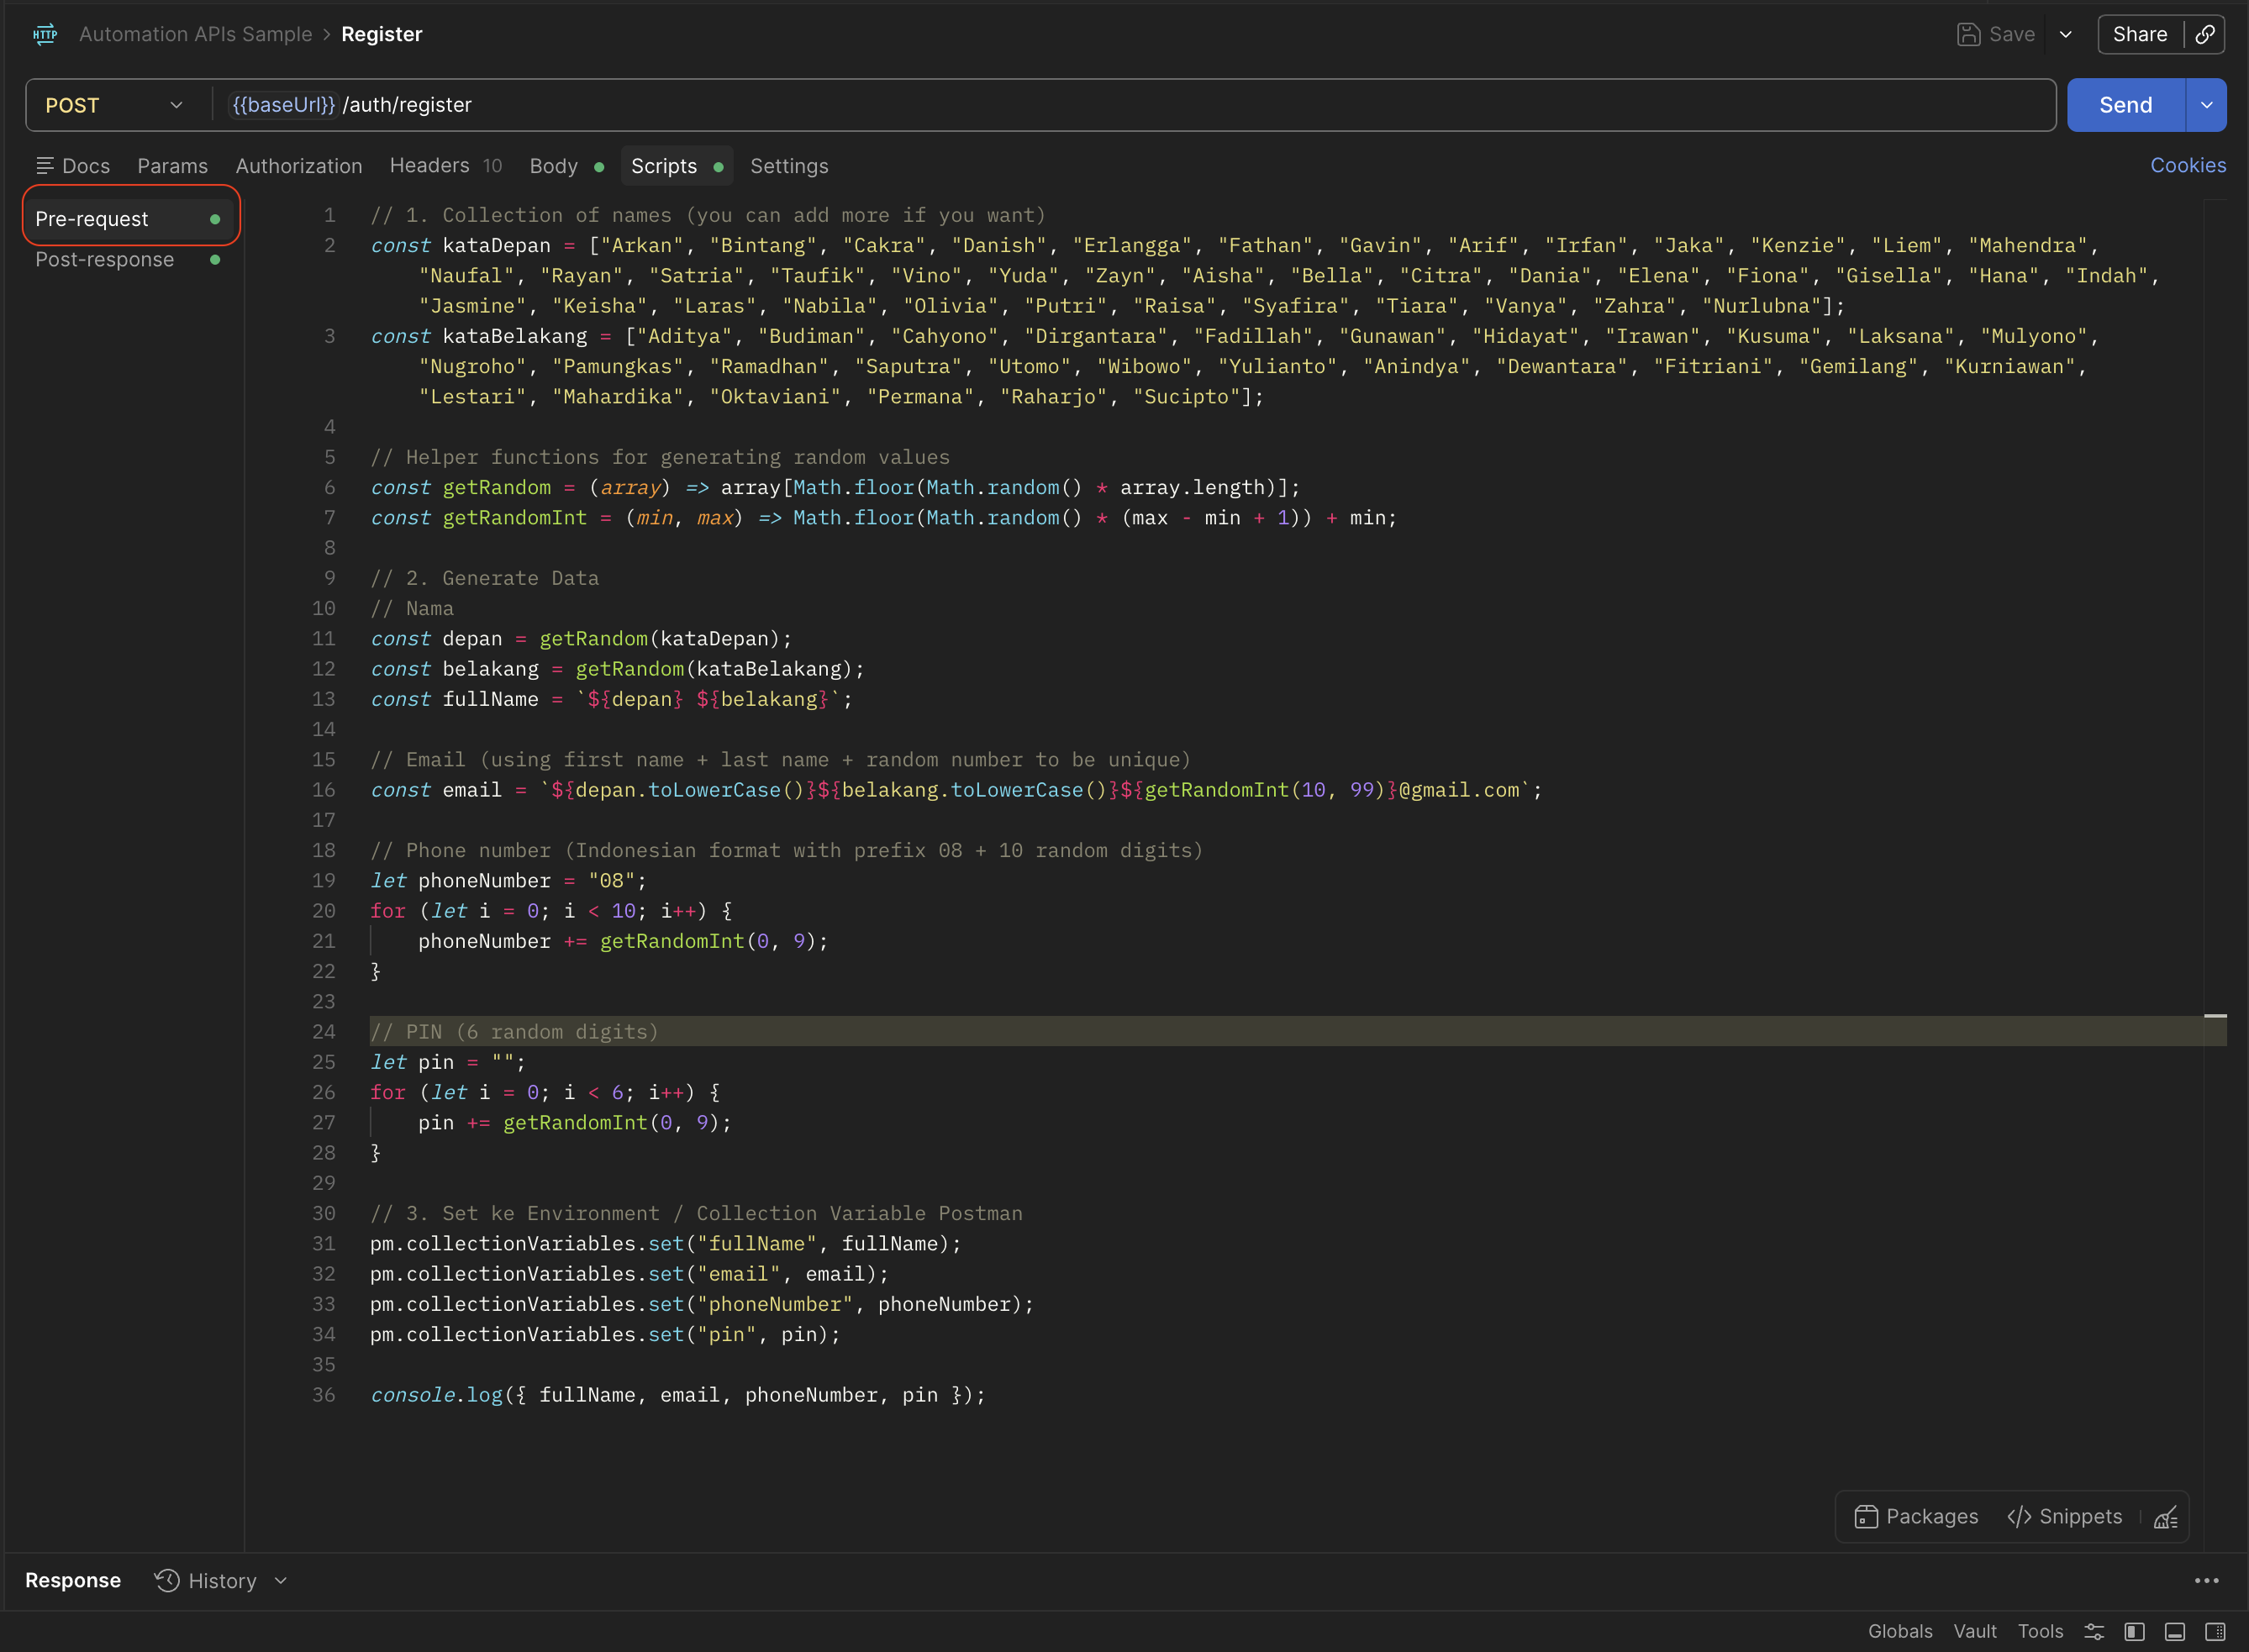Toggle the bottom pane layout icon
This screenshot has height=1652, width=2249.
[x=2174, y=1632]
